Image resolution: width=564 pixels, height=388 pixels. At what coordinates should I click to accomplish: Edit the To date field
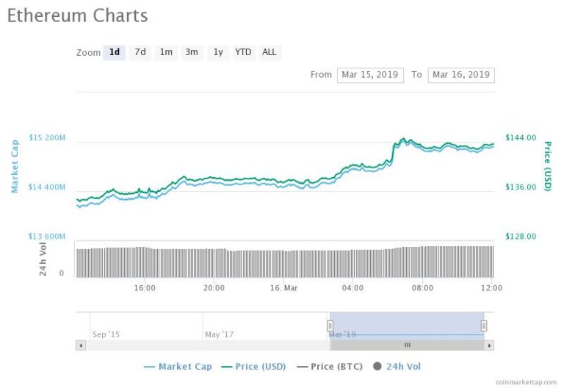(x=461, y=75)
